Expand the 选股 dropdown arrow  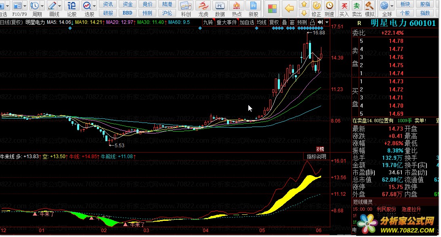click(94, 6)
